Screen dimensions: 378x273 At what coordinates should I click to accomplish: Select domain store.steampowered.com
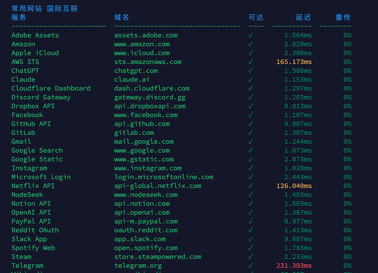(x=158, y=257)
